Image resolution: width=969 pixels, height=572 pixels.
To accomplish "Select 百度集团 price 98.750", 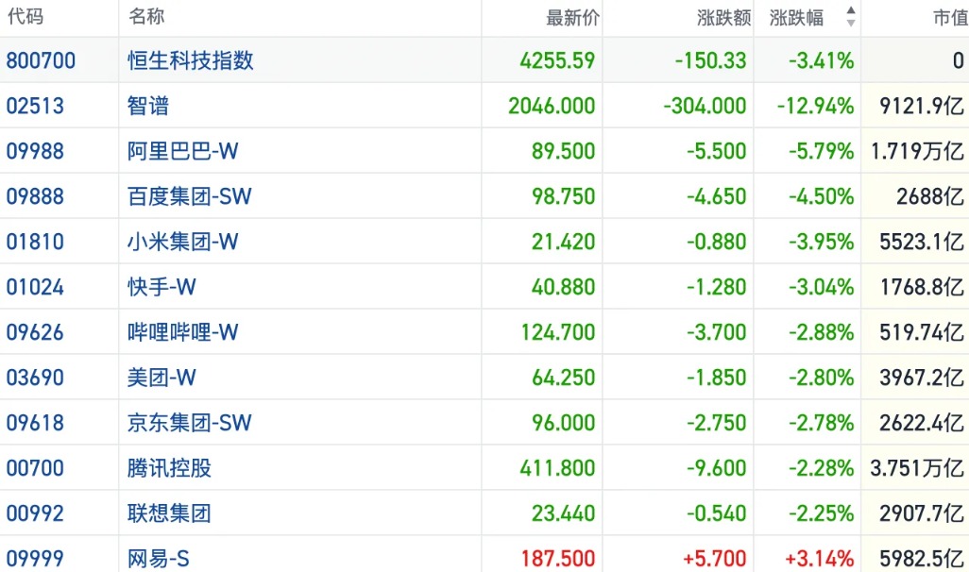I will tap(564, 196).
